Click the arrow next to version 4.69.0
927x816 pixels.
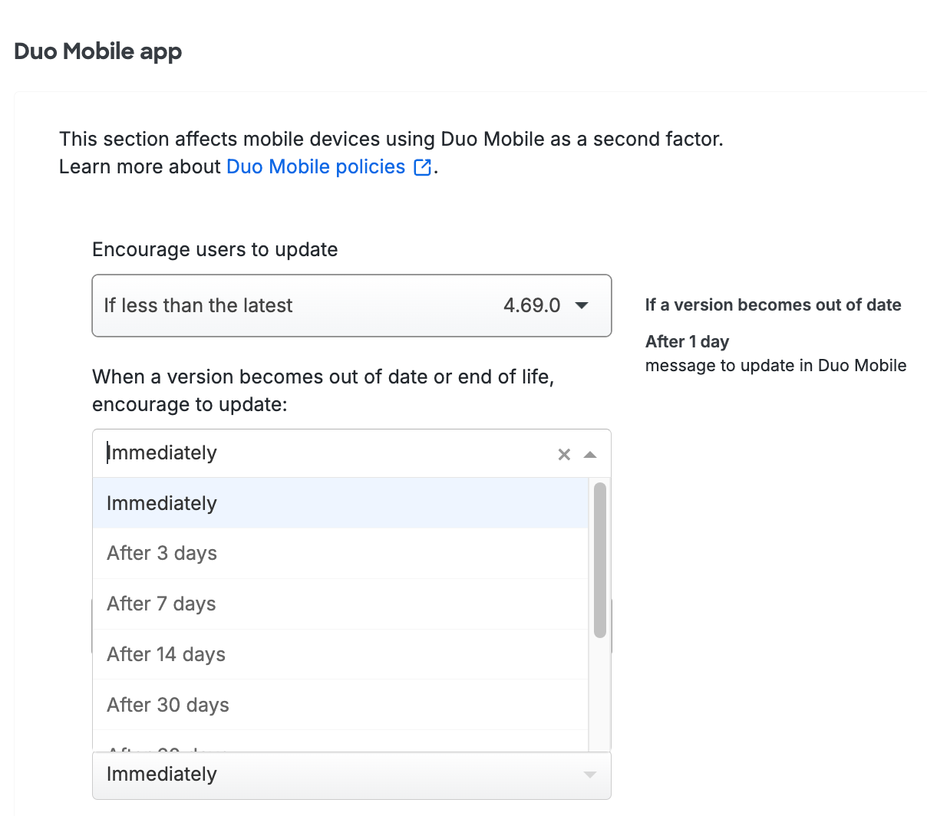tap(582, 305)
